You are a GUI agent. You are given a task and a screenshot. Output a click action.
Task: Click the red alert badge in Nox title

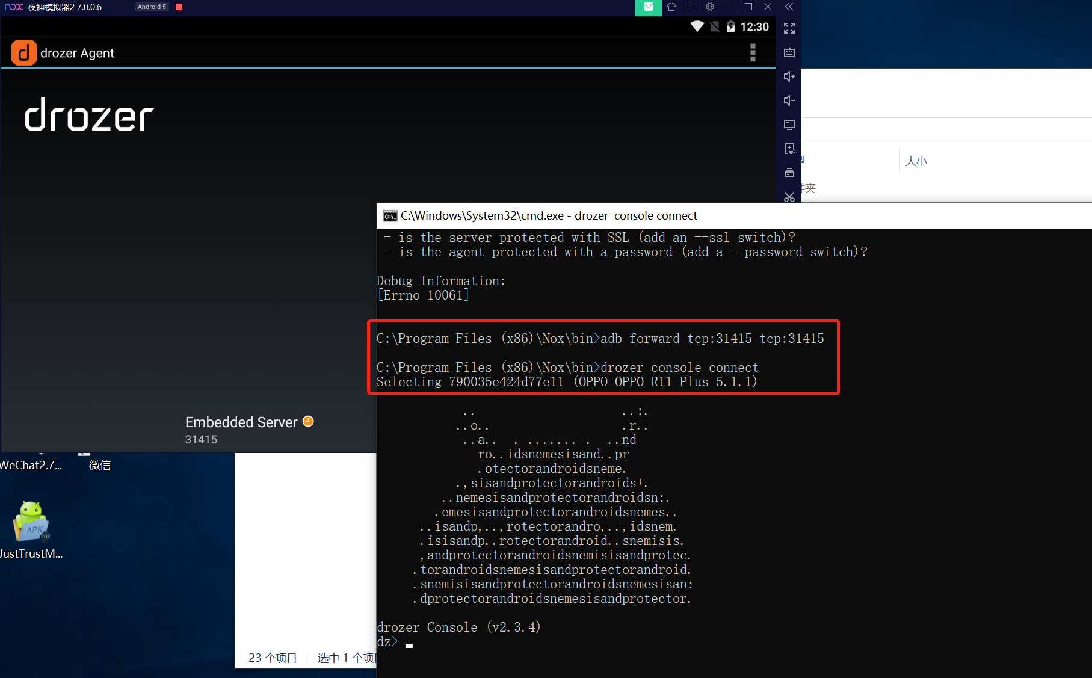[179, 7]
